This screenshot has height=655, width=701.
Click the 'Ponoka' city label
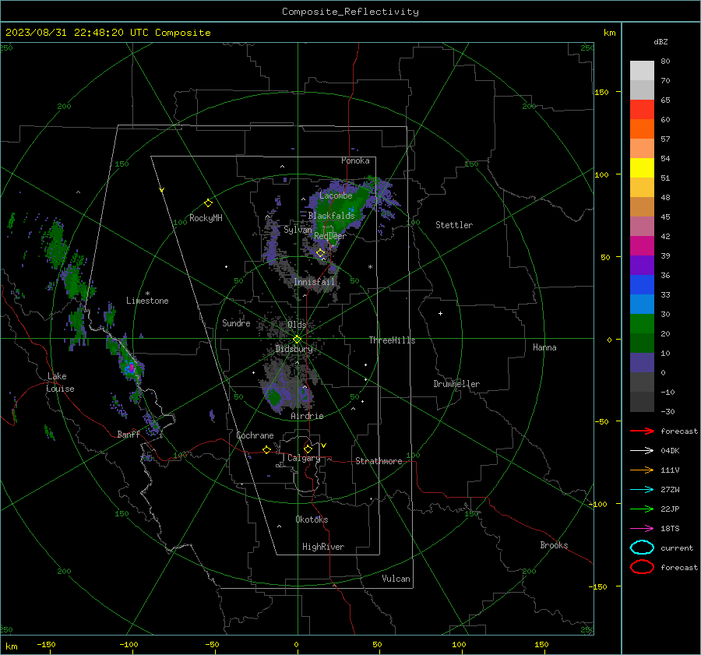click(x=355, y=160)
